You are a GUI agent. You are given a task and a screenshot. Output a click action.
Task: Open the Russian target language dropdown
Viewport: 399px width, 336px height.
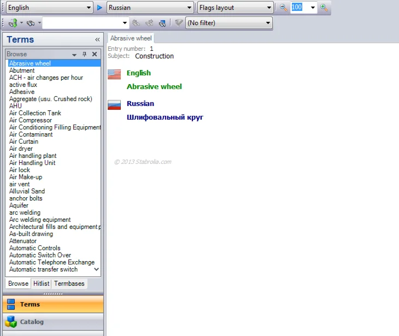click(189, 8)
